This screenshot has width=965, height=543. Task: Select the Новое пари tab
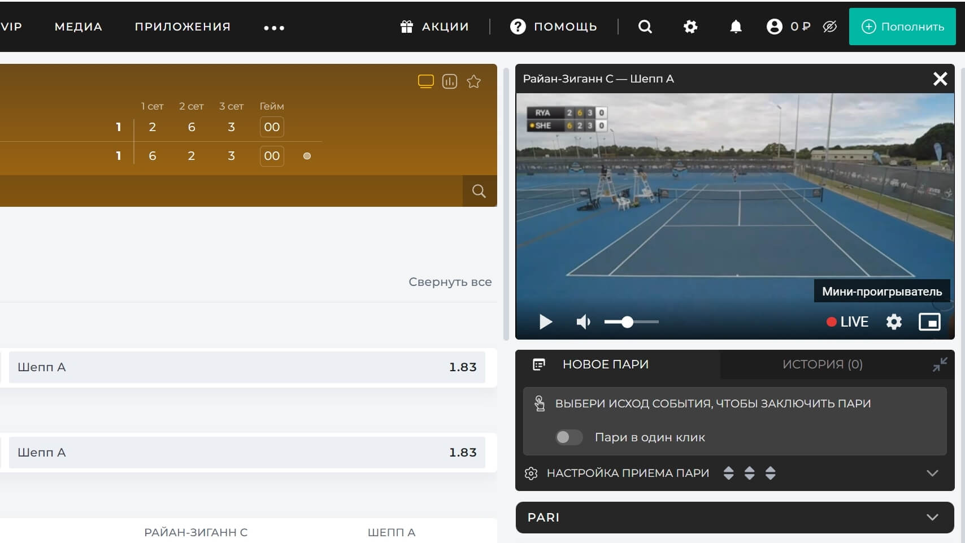tap(618, 364)
